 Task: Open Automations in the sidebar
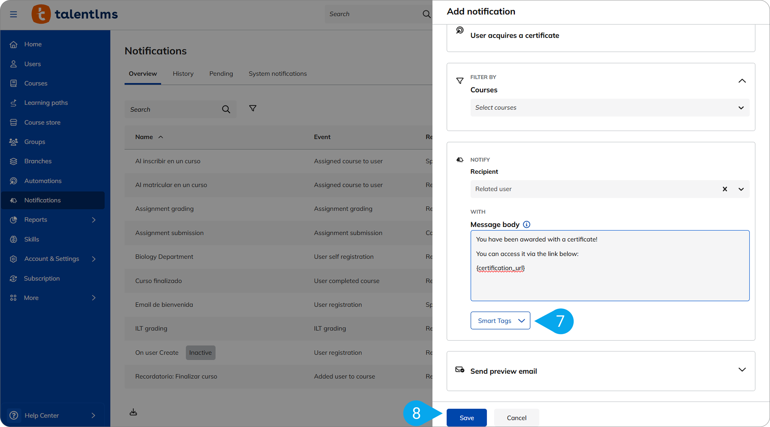pyautogui.click(x=42, y=181)
